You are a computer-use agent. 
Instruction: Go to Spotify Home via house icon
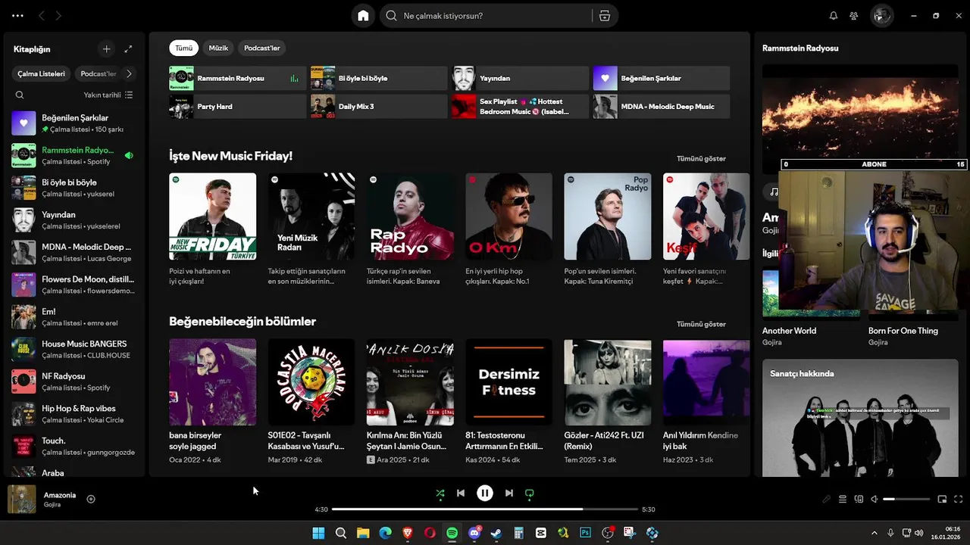click(x=363, y=15)
